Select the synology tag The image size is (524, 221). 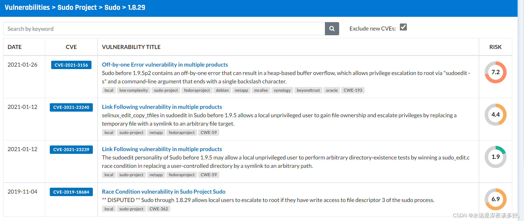282,90
